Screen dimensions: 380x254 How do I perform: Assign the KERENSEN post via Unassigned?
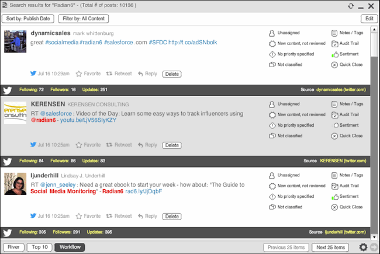(284, 104)
